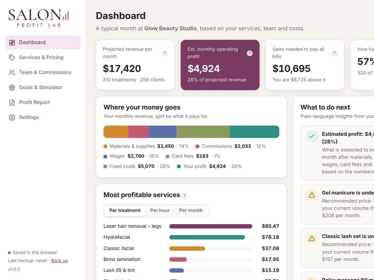This screenshot has height=280, width=374.
Task: Click orange Materials & supplies bar segment
Action: [116, 132]
